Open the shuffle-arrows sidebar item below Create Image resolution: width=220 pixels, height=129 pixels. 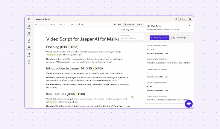coord(29,33)
